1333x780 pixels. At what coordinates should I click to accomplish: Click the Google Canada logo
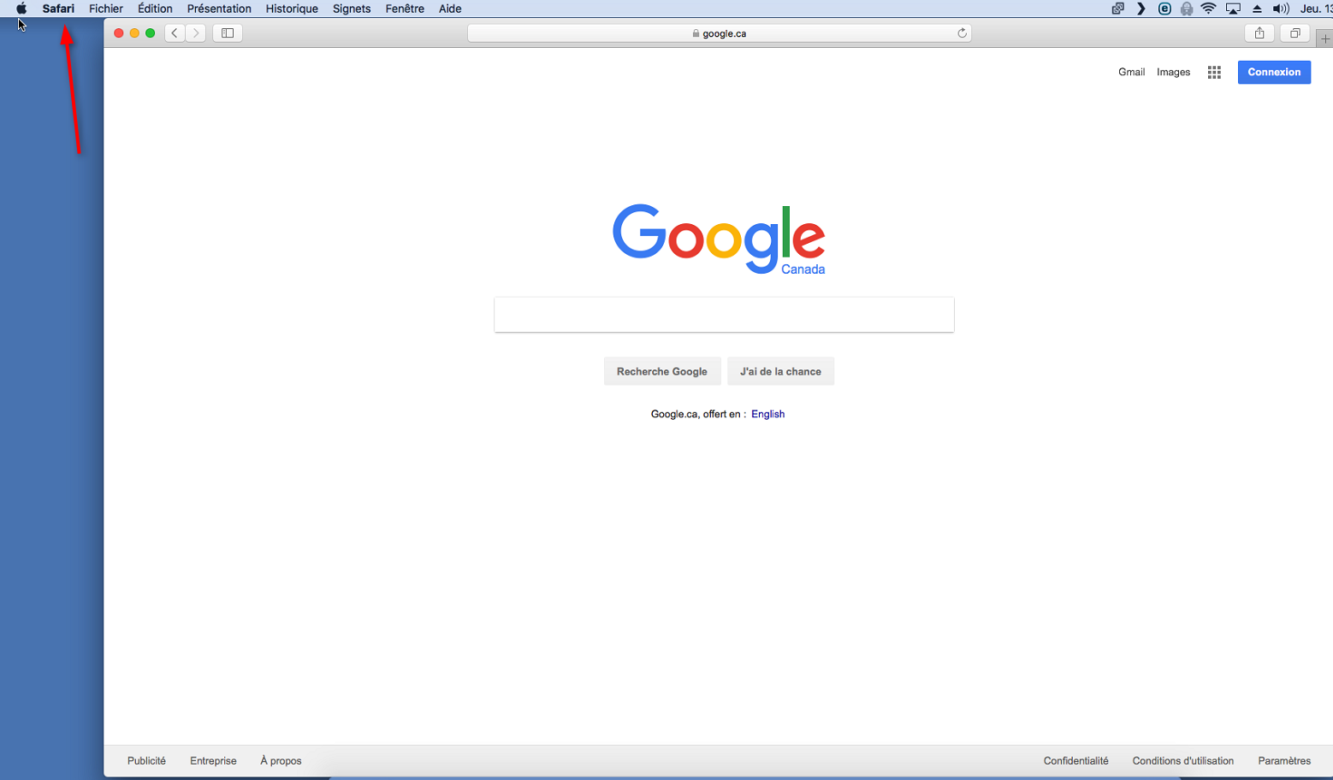[x=719, y=239]
